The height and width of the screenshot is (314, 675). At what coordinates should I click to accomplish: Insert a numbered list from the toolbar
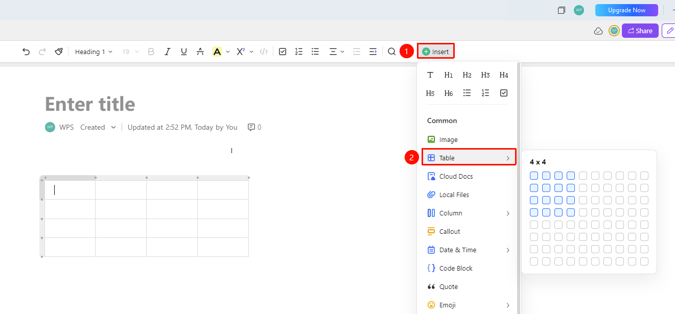[x=299, y=52]
